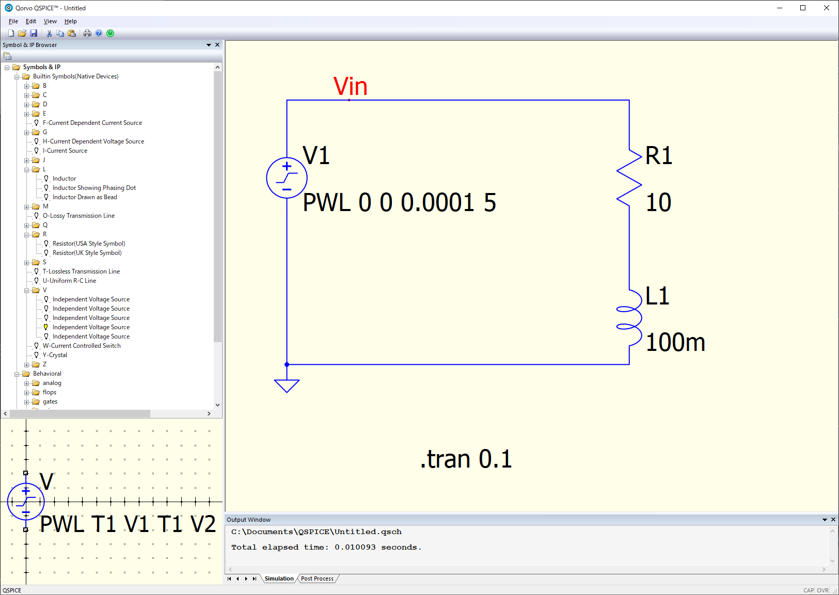Expand the B symbol folder
This screenshot has width=839, height=595.
coord(27,86)
